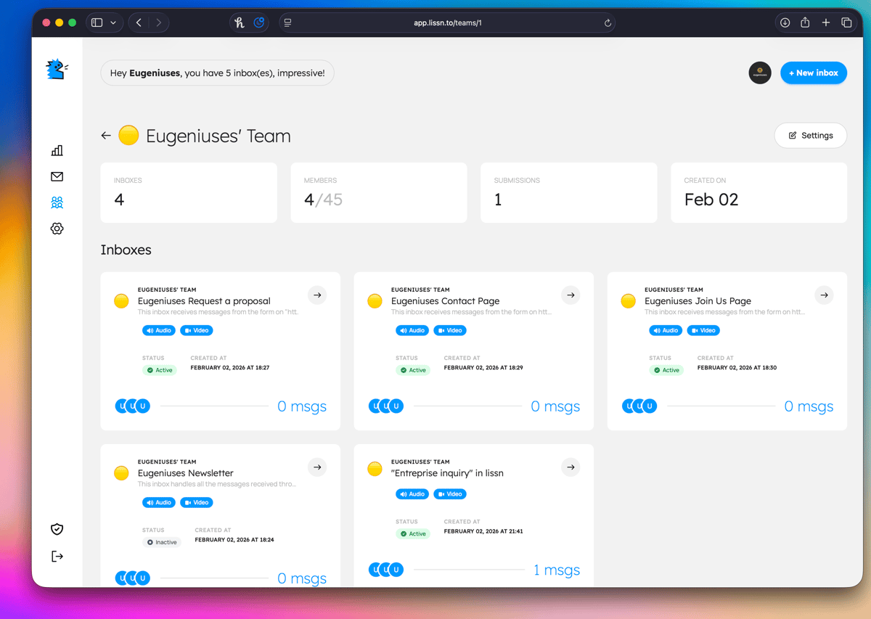
Task: Click Safari forward navigation arrow
Action: pyautogui.click(x=159, y=22)
